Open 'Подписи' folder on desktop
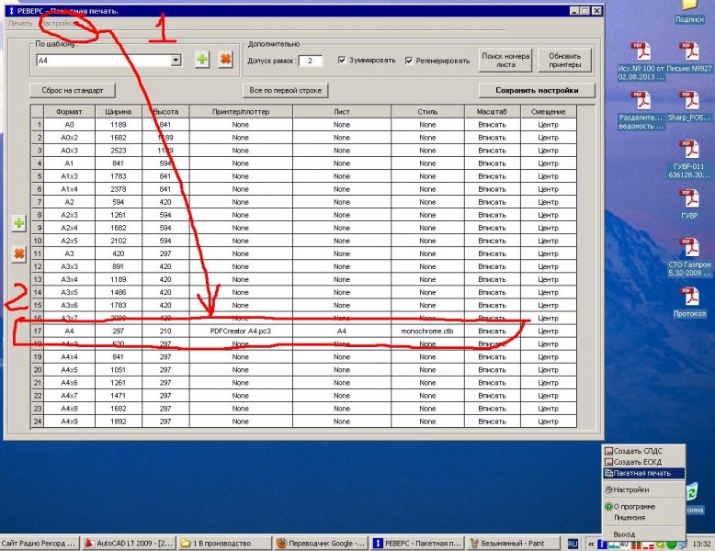This screenshot has height=551, width=715. pyautogui.click(x=689, y=12)
